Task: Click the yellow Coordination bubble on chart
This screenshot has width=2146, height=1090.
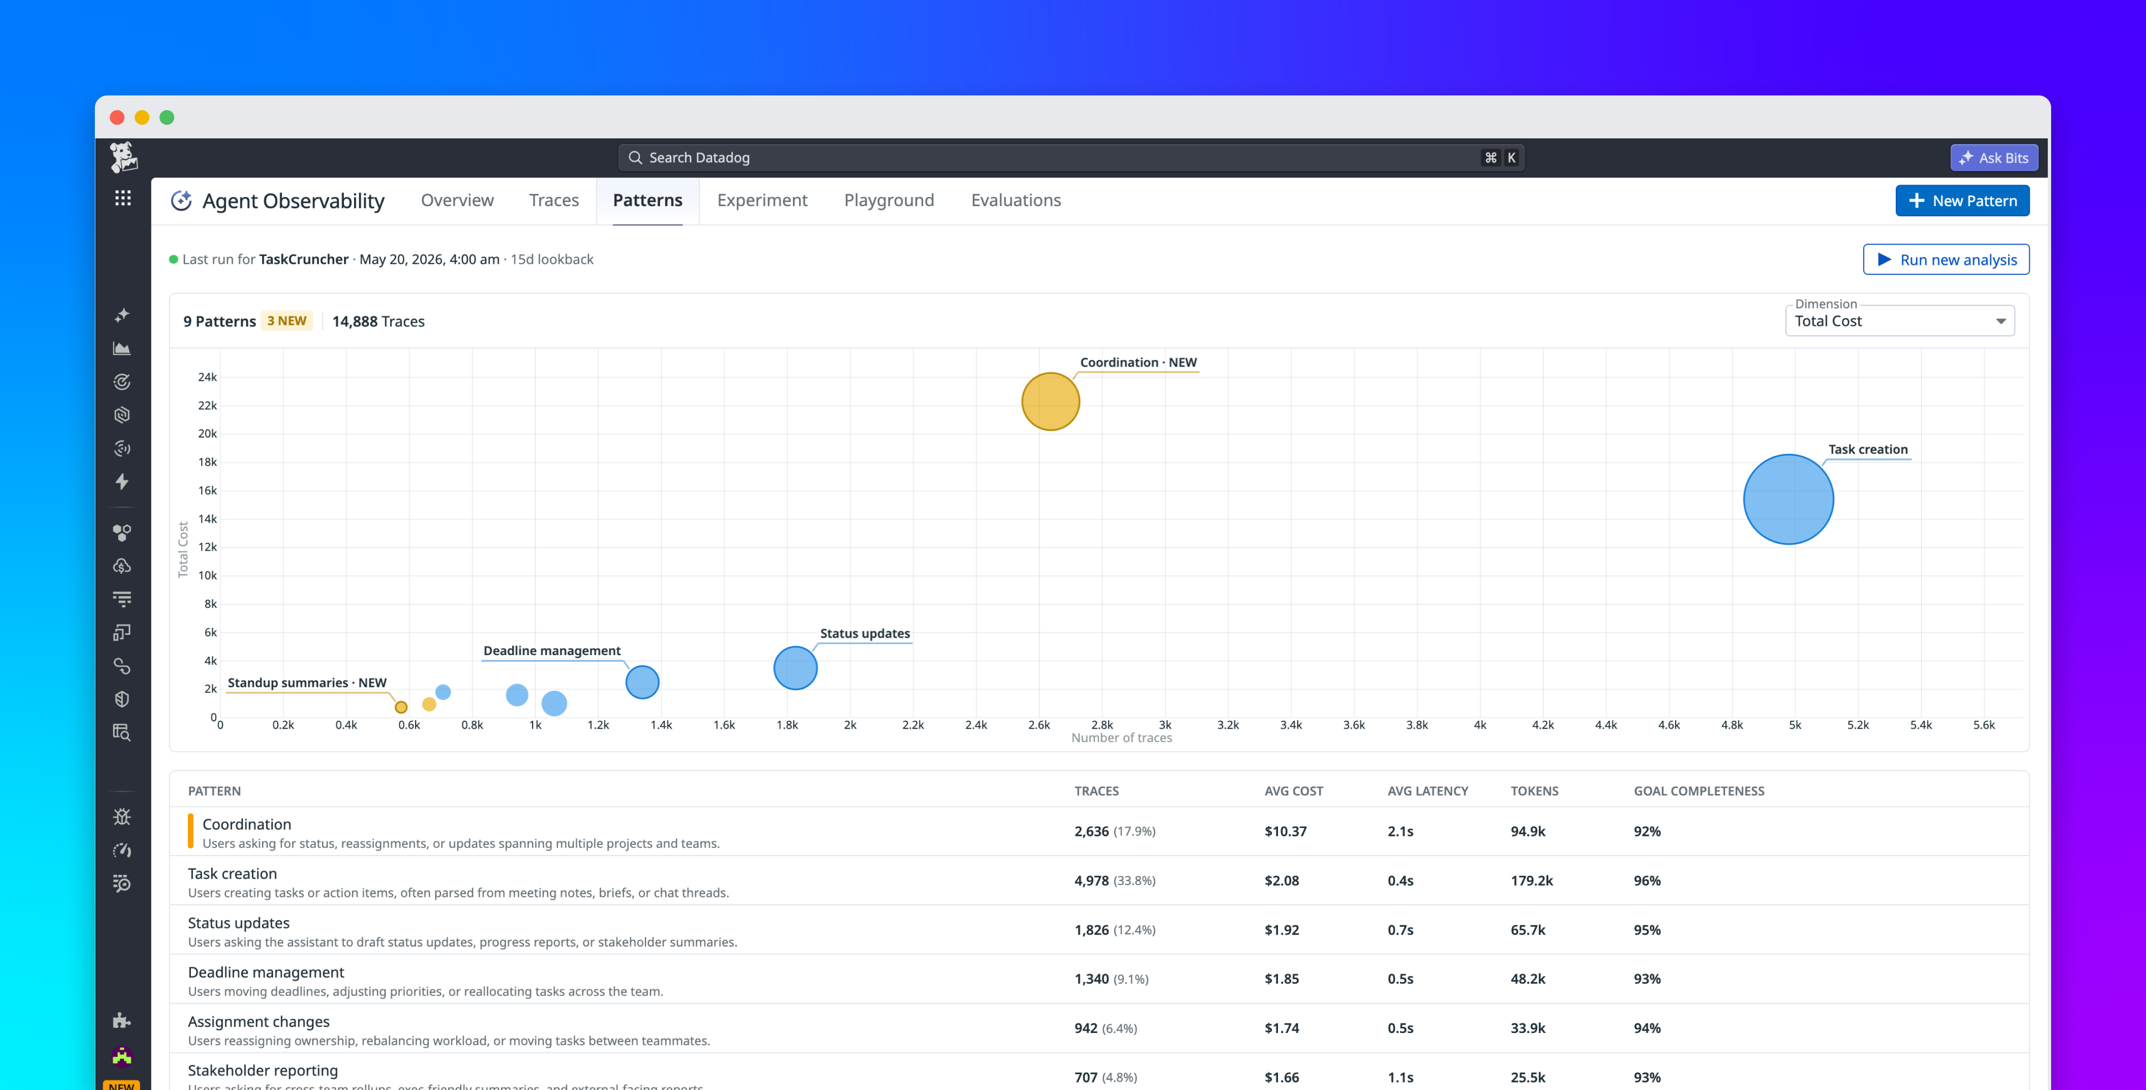Action: 1050,402
